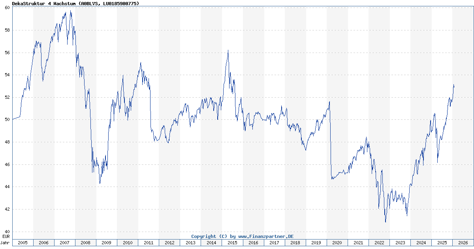Click the 2005 year cell on timeline

23,243
